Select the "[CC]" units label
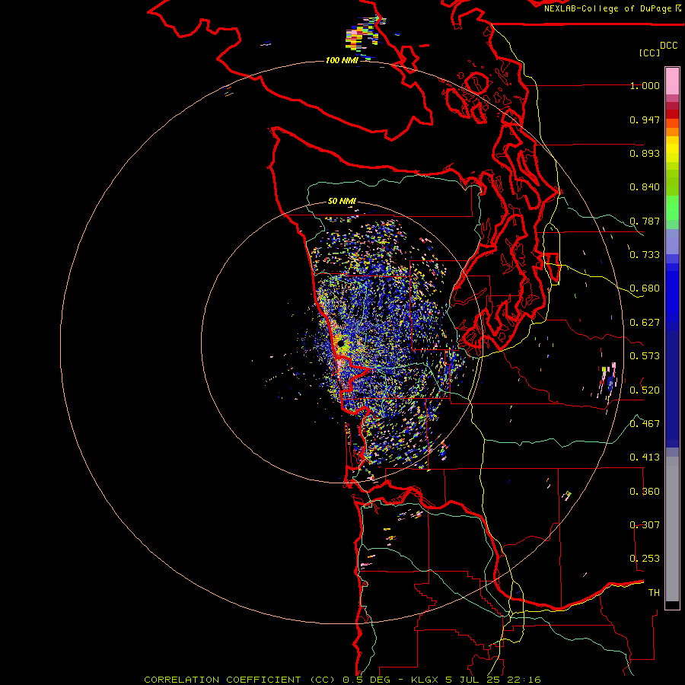 650,53
